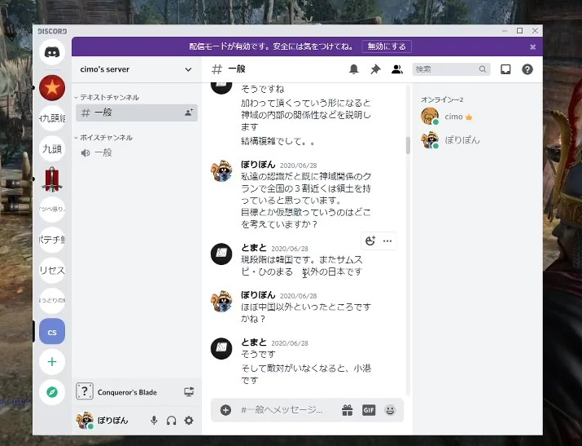Open the うどりの server icon
The width and height of the screenshot is (582, 446).
tap(52, 300)
